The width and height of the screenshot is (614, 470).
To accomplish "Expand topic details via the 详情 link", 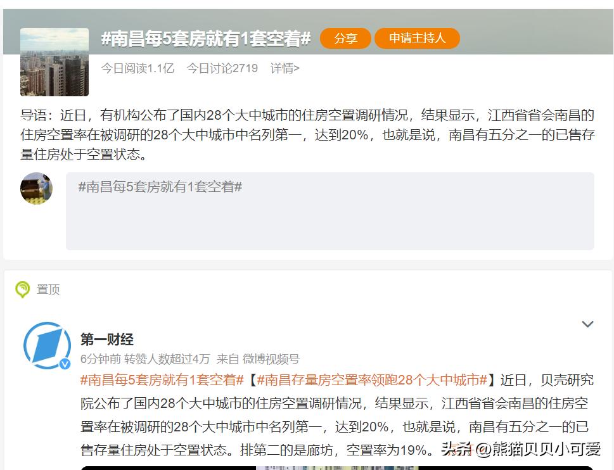I will [x=283, y=69].
